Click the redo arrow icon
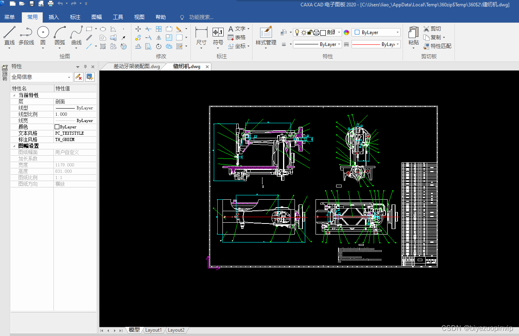 pyautogui.click(x=74, y=4)
